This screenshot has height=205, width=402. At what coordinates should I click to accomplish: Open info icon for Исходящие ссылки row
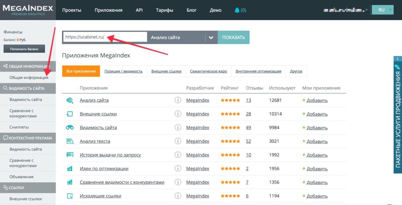178,196
